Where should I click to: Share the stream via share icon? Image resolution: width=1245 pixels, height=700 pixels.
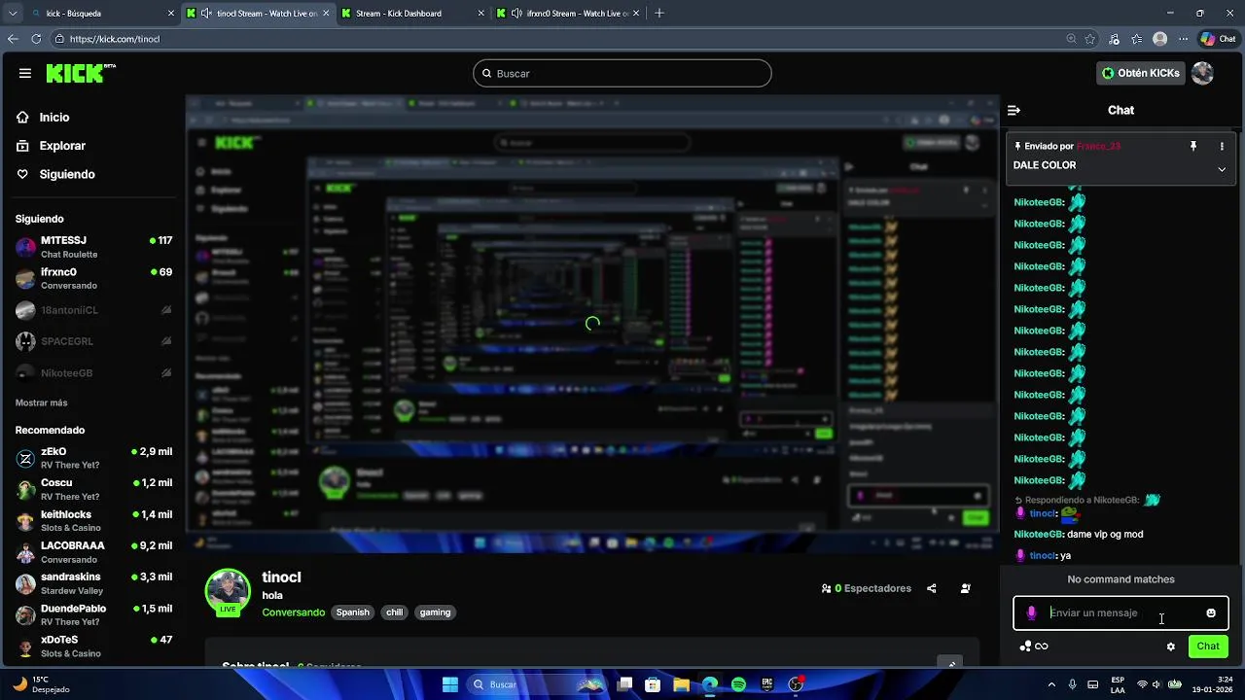[931, 588]
